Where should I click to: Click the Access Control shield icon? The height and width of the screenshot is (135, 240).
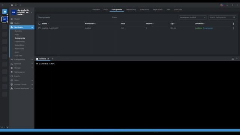point(12,84)
